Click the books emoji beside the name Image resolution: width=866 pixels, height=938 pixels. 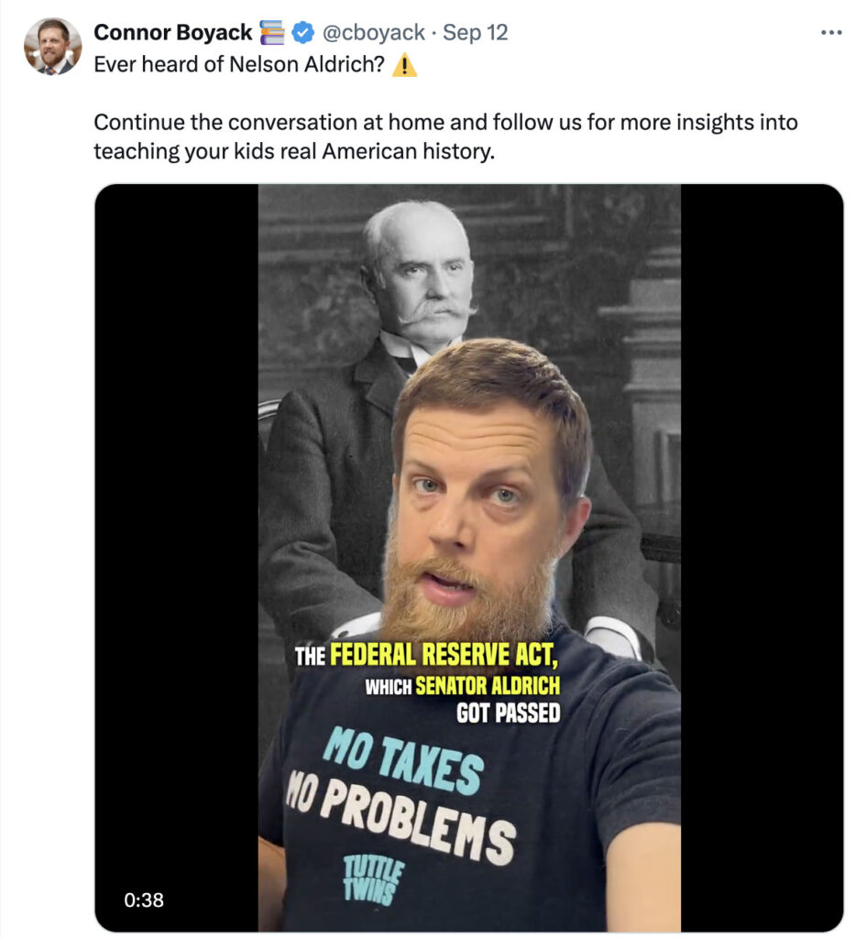pyautogui.click(x=273, y=33)
